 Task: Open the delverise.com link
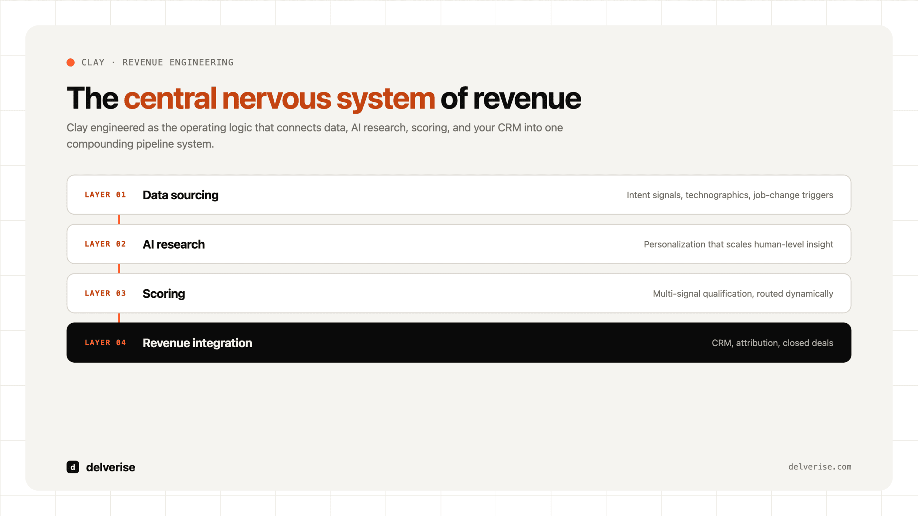tap(820, 467)
